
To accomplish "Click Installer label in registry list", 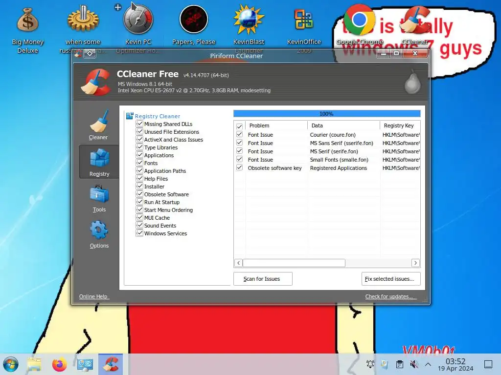I will click(154, 187).
